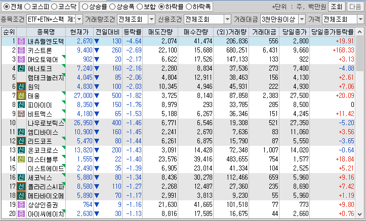
Task: Click 에너토크 closing rate -4.88
Action: coord(346,69)
